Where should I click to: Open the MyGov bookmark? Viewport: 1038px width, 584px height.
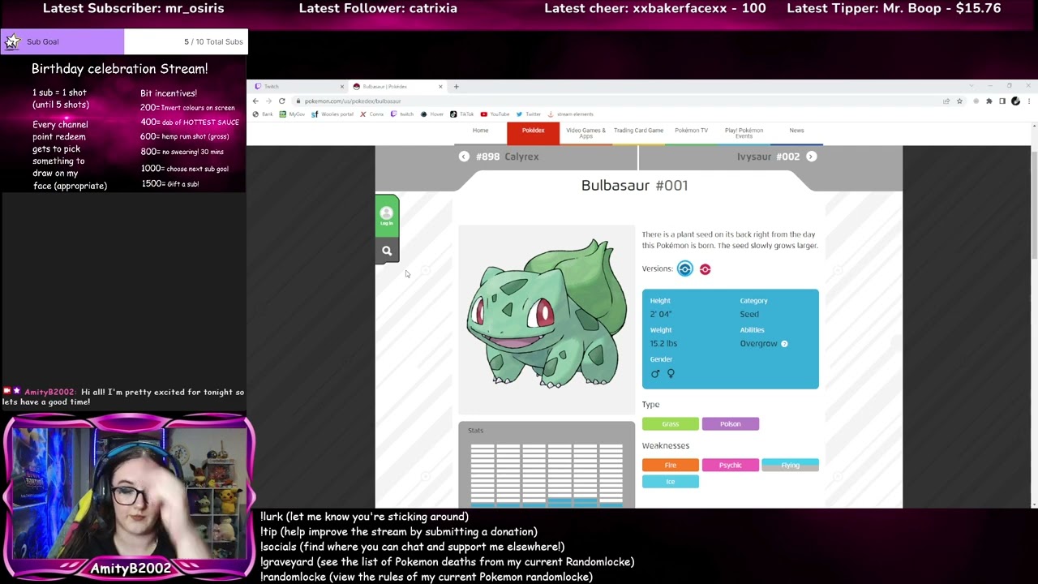(x=292, y=114)
